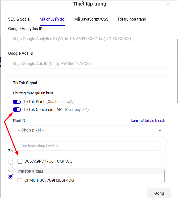Select the first radio button under Za section

(11, 162)
